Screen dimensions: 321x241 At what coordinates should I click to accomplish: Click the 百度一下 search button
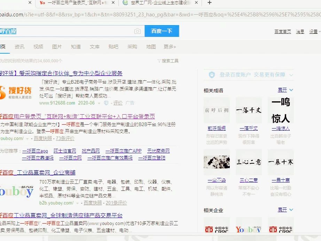click(162, 31)
